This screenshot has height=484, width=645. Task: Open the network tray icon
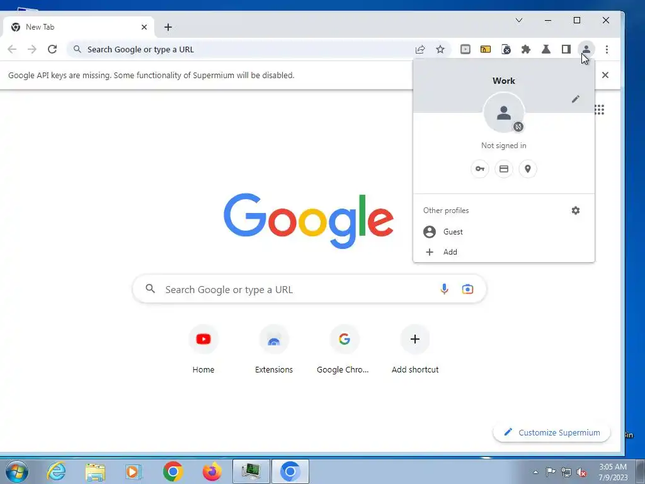coord(566,472)
